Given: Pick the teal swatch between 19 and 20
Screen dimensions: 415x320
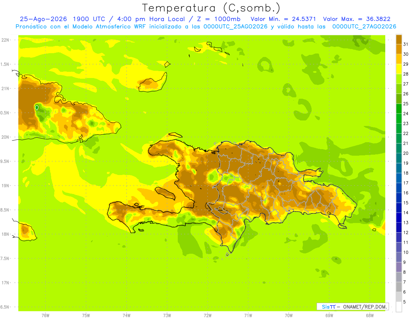Looking at the screenshot, I should (x=399, y=158).
